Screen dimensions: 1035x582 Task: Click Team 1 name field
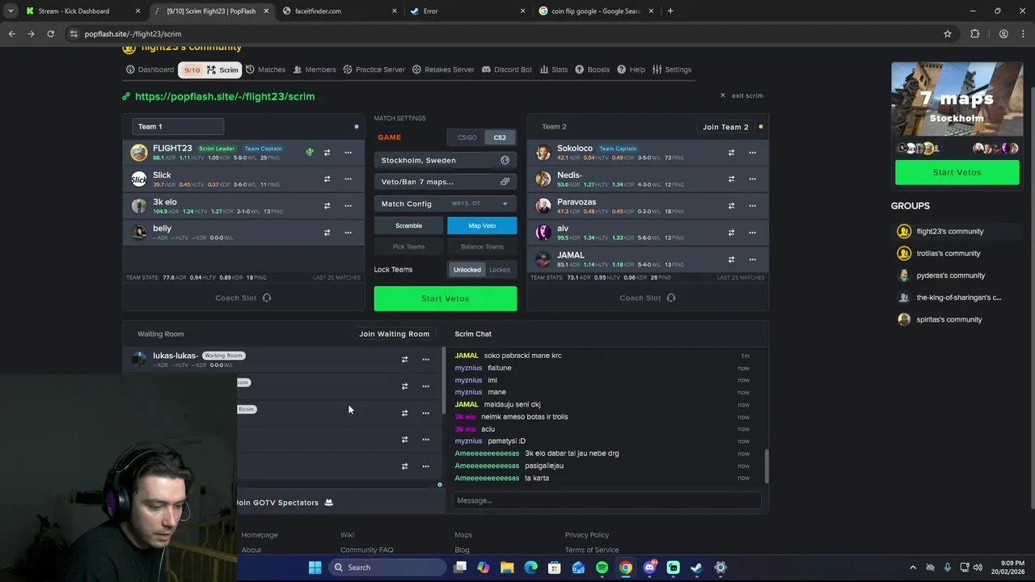[x=178, y=126]
